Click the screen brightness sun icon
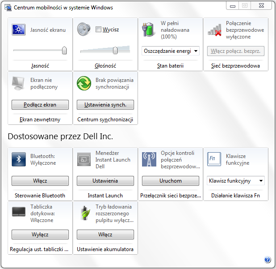276x269 pixels. coord(19,30)
